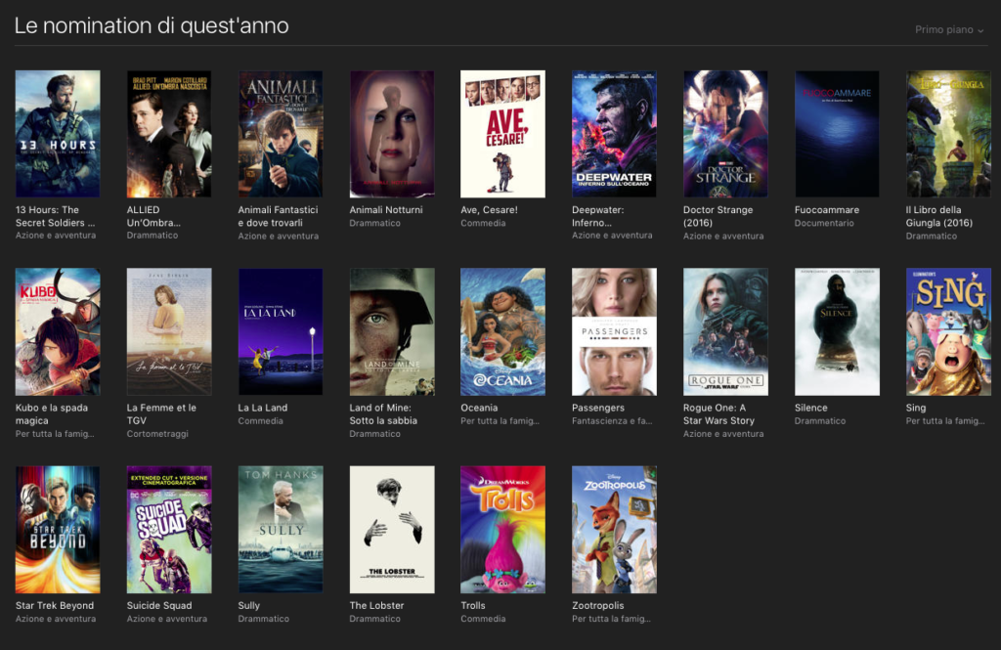Click 'Cortometraggi' genre under La Femme et le TGV

click(157, 434)
